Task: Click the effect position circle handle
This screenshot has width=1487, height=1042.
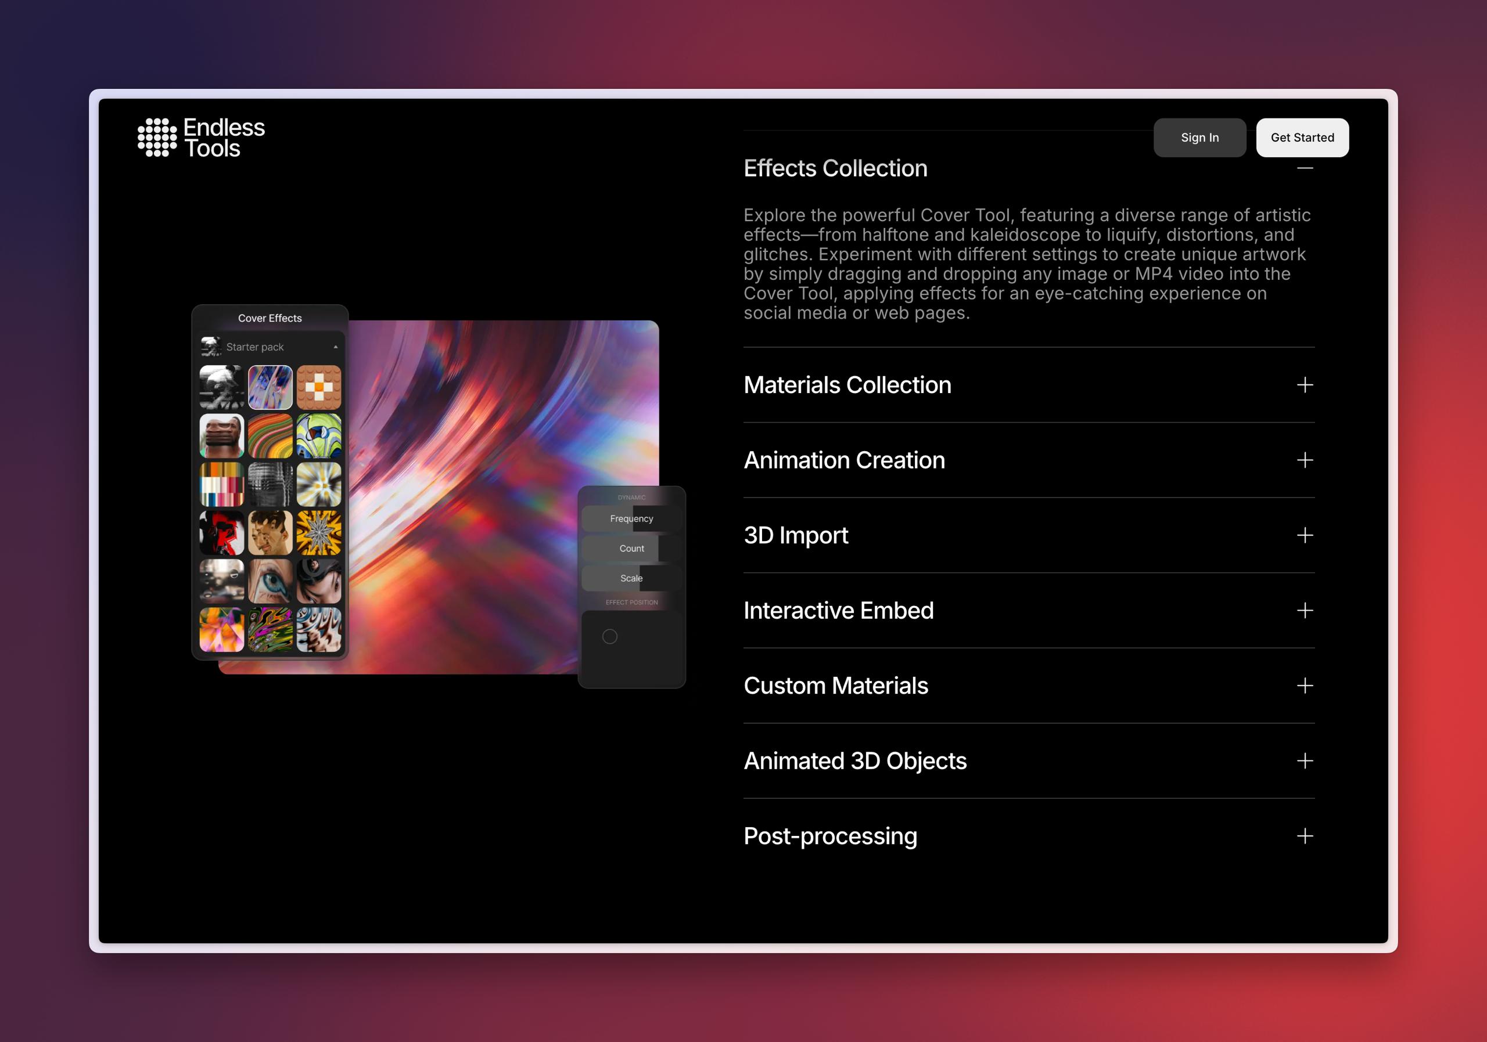Action: [x=609, y=636]
